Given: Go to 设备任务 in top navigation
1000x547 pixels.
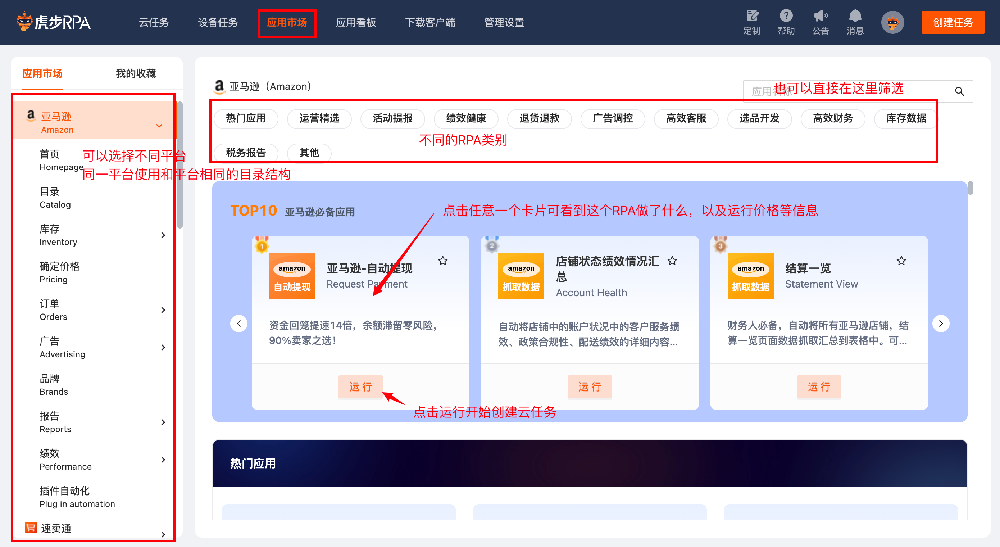Looking at the screenshot, I should point(218,22).
